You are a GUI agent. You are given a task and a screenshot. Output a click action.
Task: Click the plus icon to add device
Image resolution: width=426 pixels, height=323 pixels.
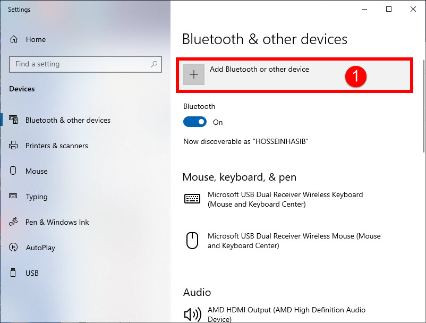tap(194, 74)
